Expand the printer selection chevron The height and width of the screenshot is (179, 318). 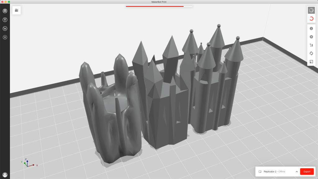pyautogui.click(x=297, y=172)
